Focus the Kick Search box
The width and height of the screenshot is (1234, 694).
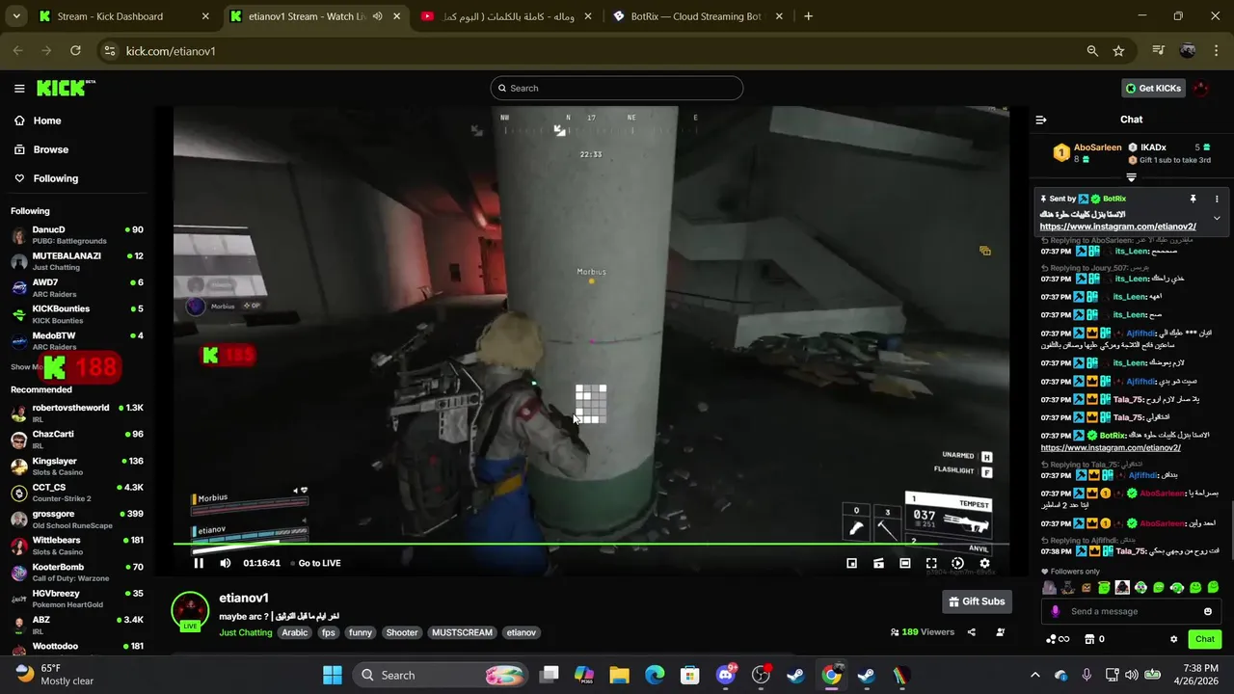[x=616, y=88]
